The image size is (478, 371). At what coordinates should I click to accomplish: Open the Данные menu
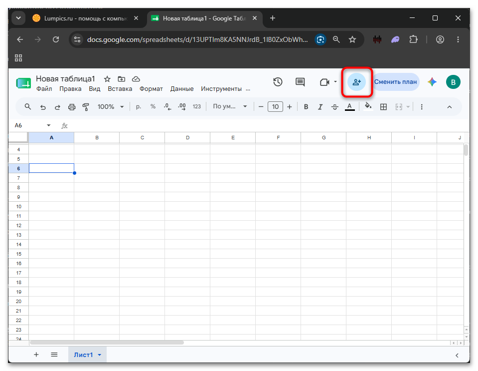pos(182,89)
